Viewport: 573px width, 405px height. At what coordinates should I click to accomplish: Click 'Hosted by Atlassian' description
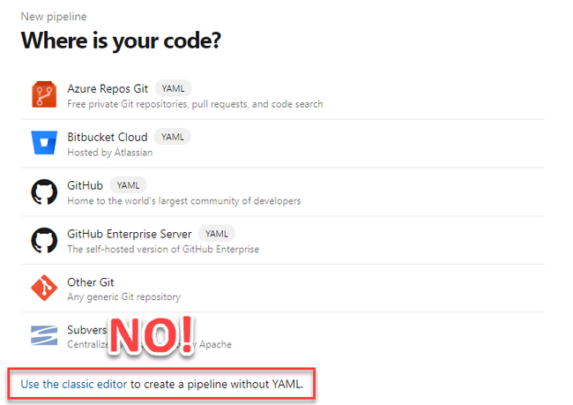110,153
